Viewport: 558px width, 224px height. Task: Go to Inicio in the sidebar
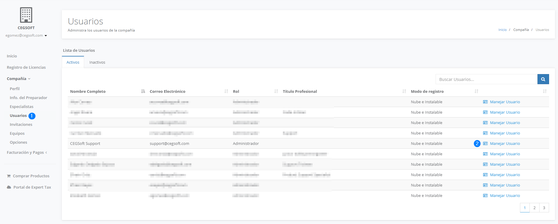pos(12,56)
